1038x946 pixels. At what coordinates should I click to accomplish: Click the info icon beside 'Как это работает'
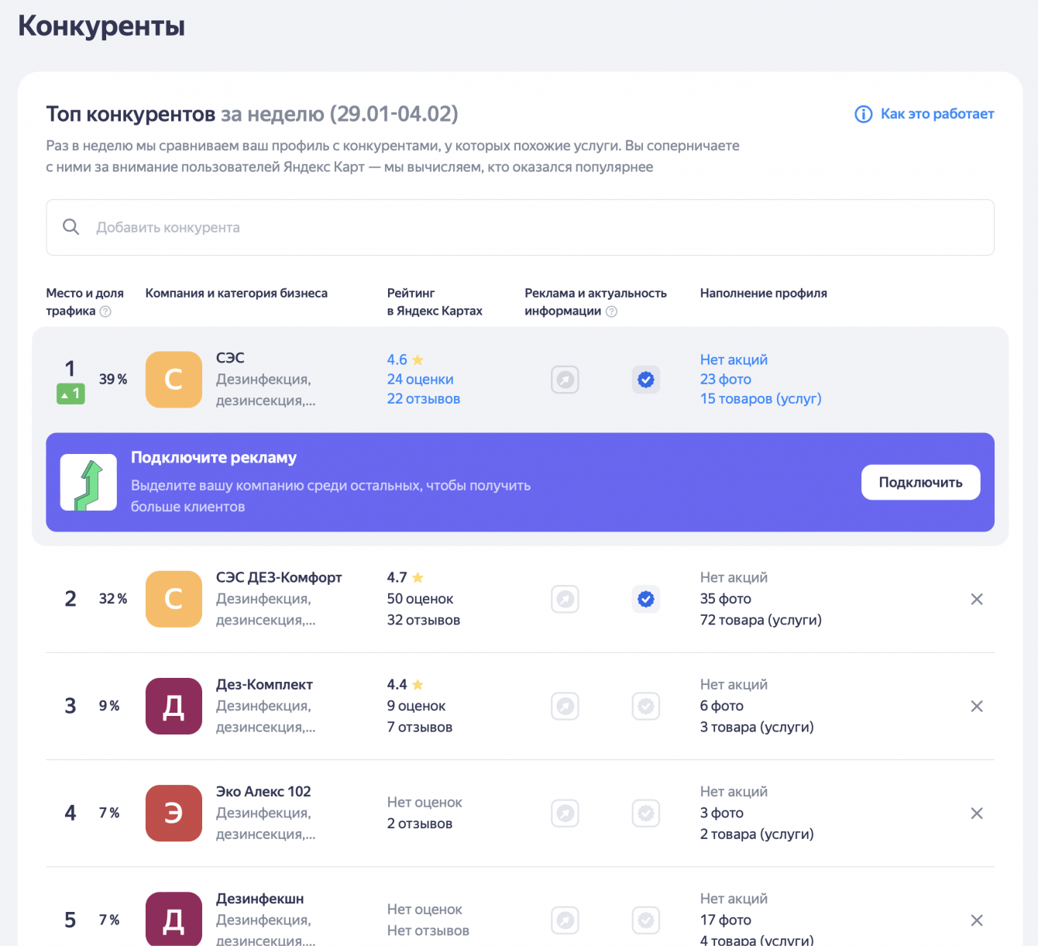pos(863,115)
